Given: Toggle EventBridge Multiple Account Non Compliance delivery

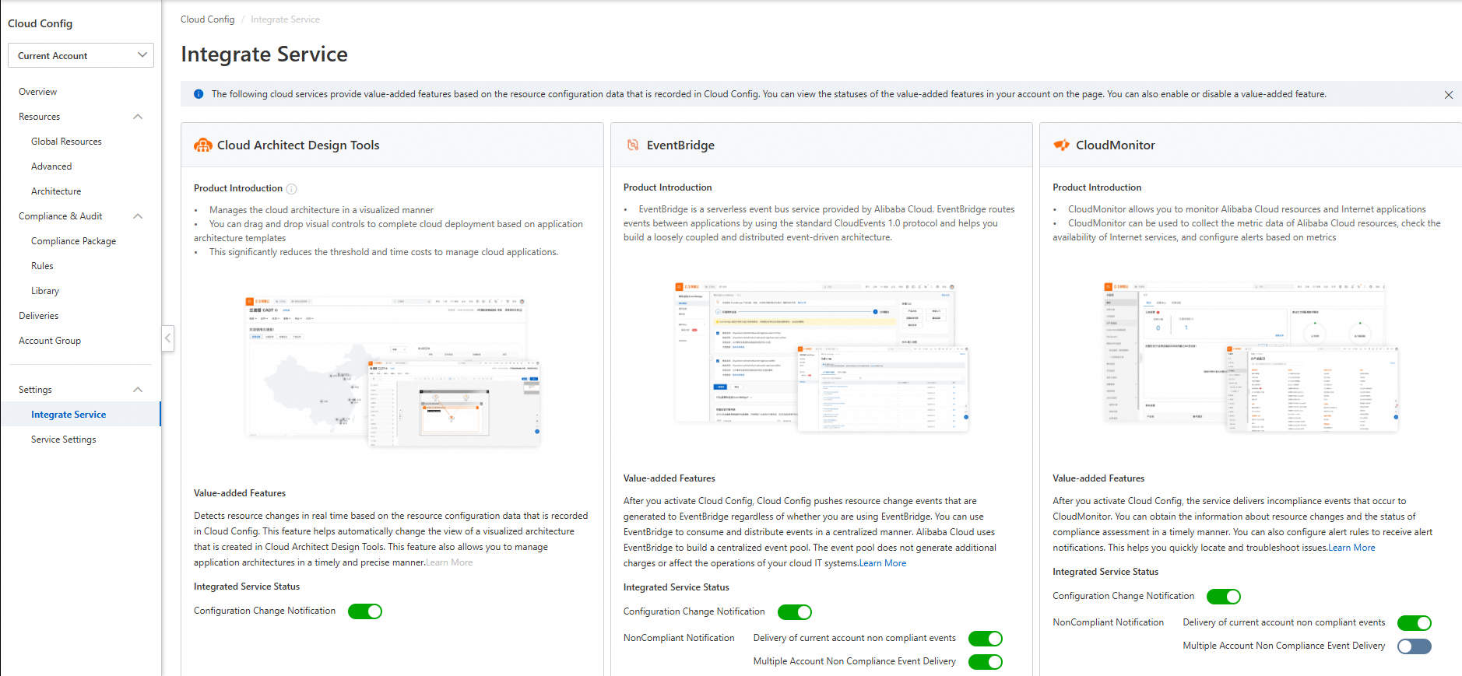Looking at the screenshot, I should click(x=986, y=662).
